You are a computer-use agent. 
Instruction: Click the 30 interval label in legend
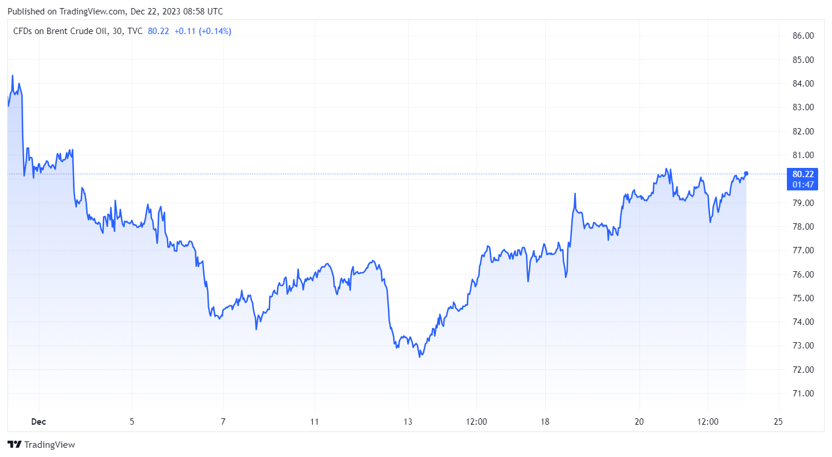[x=117, y=31]
